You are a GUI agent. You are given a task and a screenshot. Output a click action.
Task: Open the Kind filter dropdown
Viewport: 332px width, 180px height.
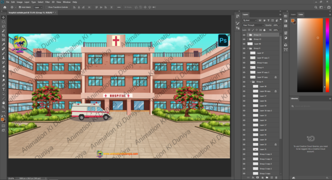point(250,20)
